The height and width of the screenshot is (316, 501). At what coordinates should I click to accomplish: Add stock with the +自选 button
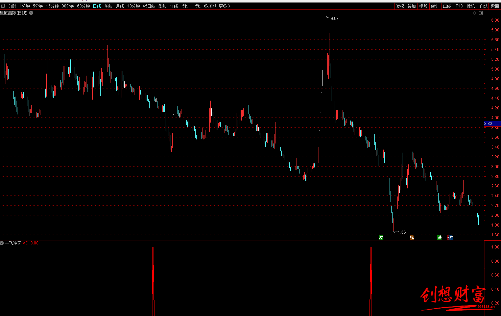pos(483,6)
